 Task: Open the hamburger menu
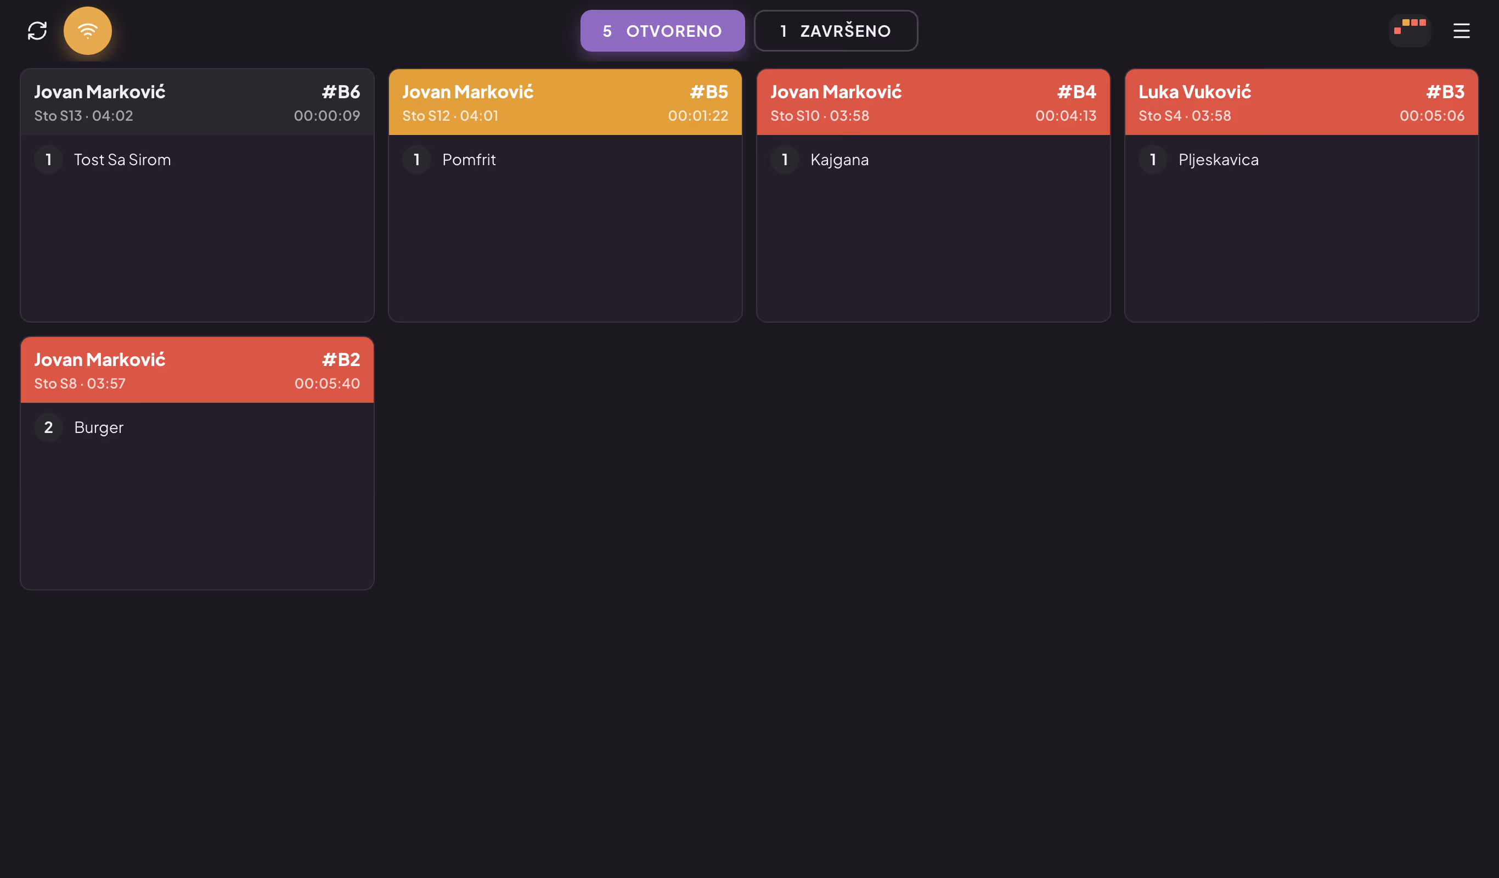click(x=1462, y=31)
